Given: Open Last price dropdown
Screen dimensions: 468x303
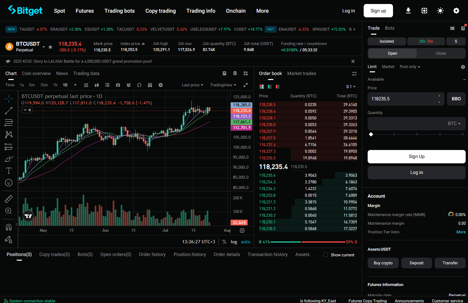Looking at the screenshot, I should (193, 85).
